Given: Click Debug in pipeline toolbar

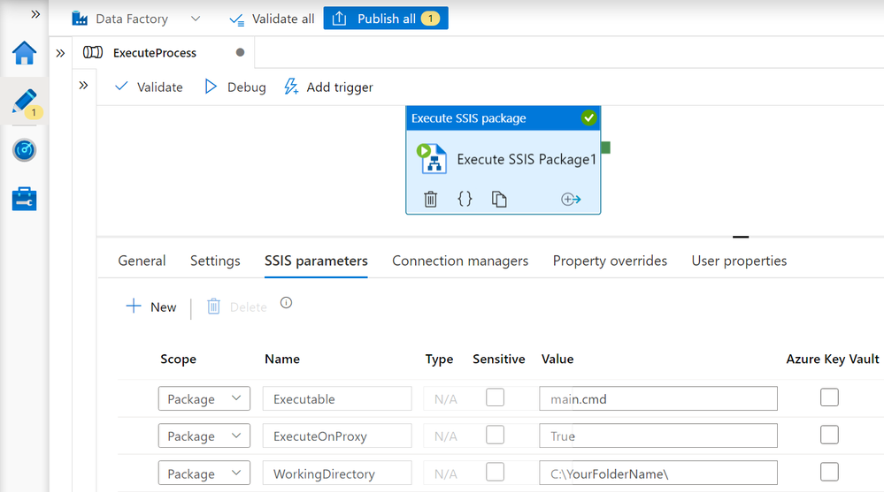Looking at the screenshot, I should 235,87.
